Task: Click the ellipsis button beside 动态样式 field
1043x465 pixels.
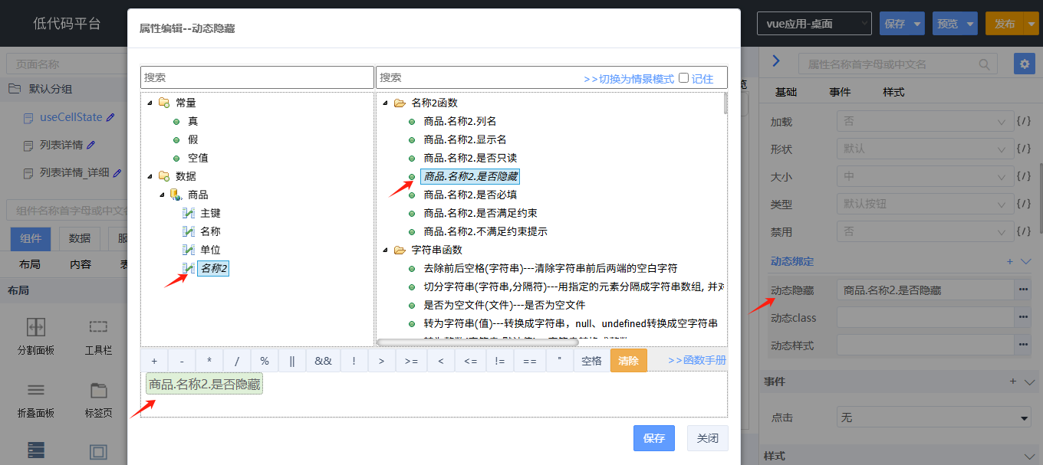Action: click(1023, 345)
